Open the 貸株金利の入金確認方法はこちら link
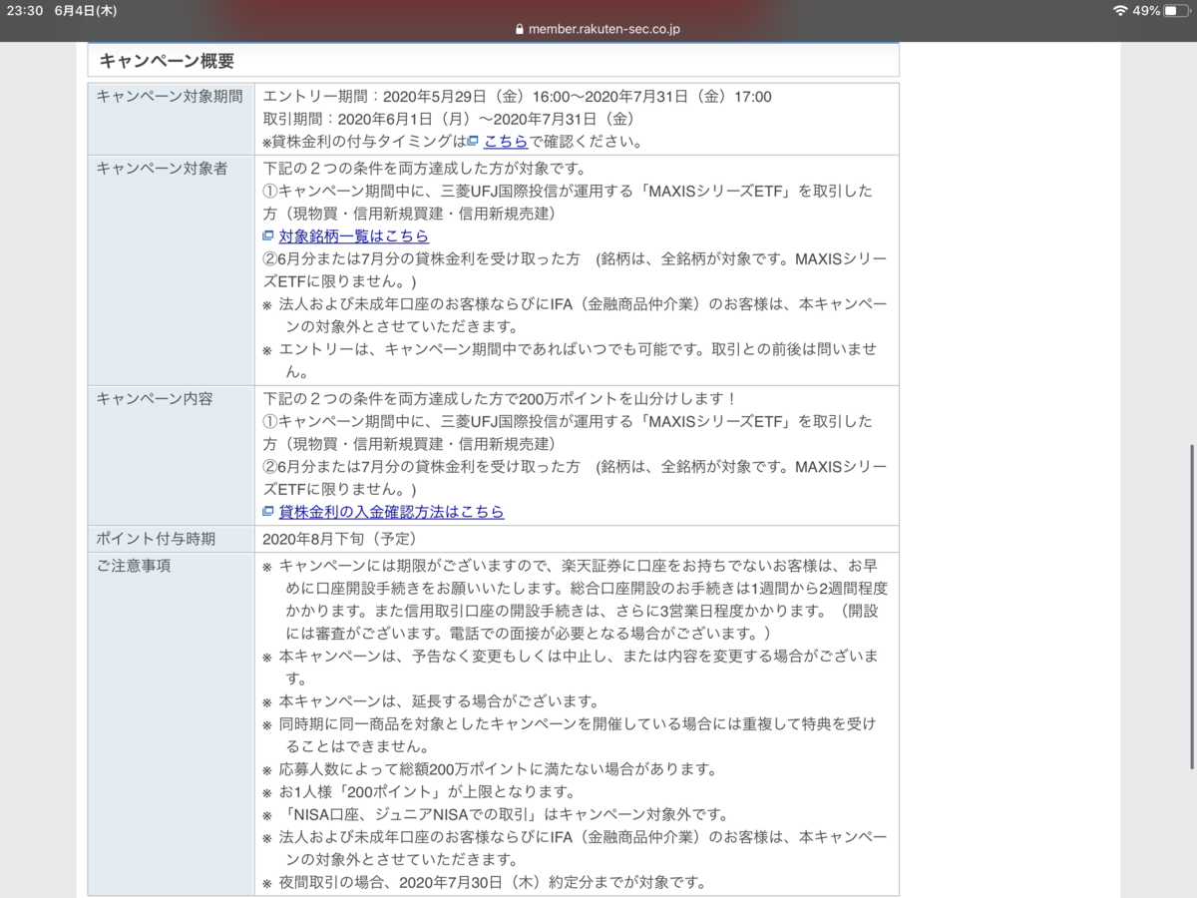The width and height of the screenshot is (1197, 898). [392, 512]
